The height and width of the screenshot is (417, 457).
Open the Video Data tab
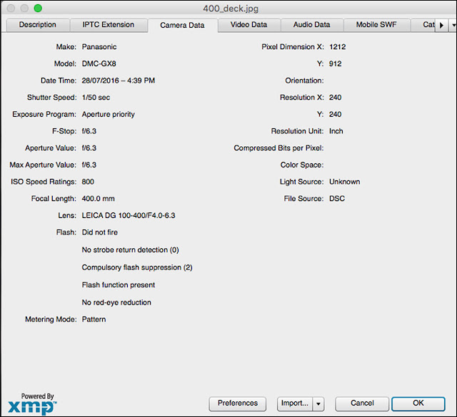coord(248,25)
